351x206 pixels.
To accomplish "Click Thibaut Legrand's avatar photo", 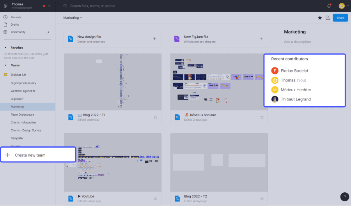I will point(275,99).
